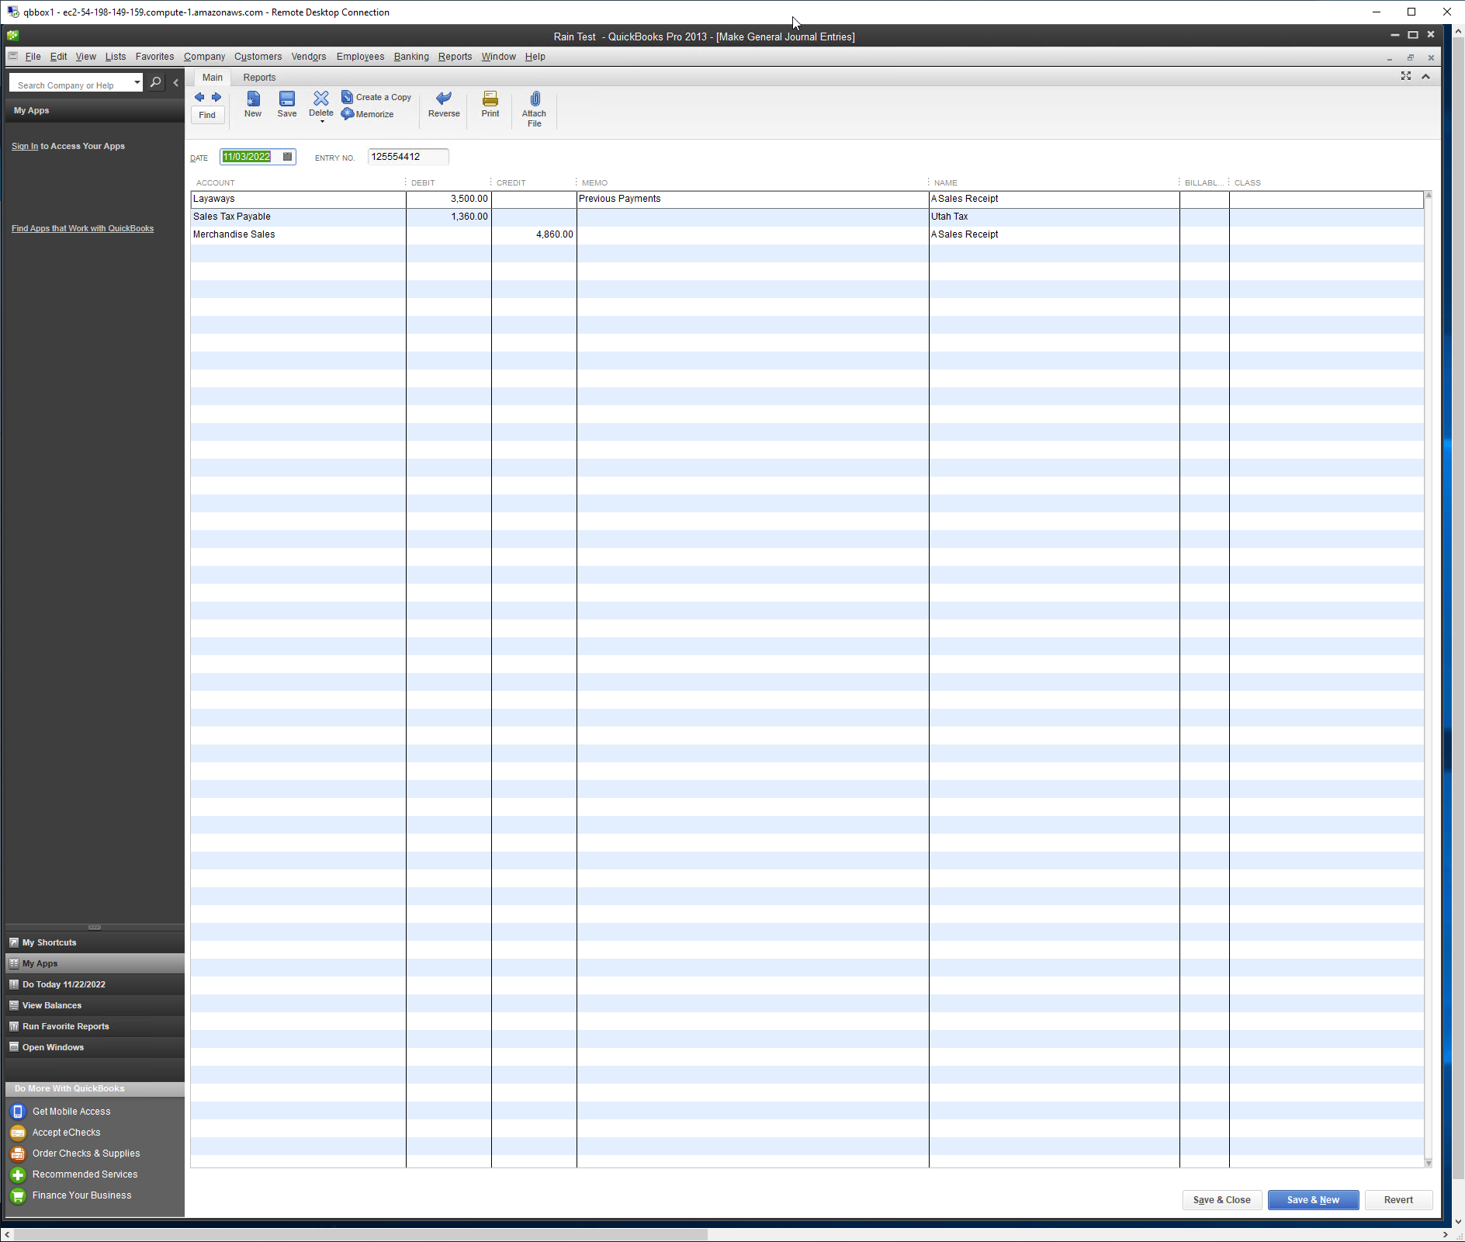This screenshot has height=1242, width=1465.
Task: Click the Delete X icon
Action: click(x=321, y=98)
